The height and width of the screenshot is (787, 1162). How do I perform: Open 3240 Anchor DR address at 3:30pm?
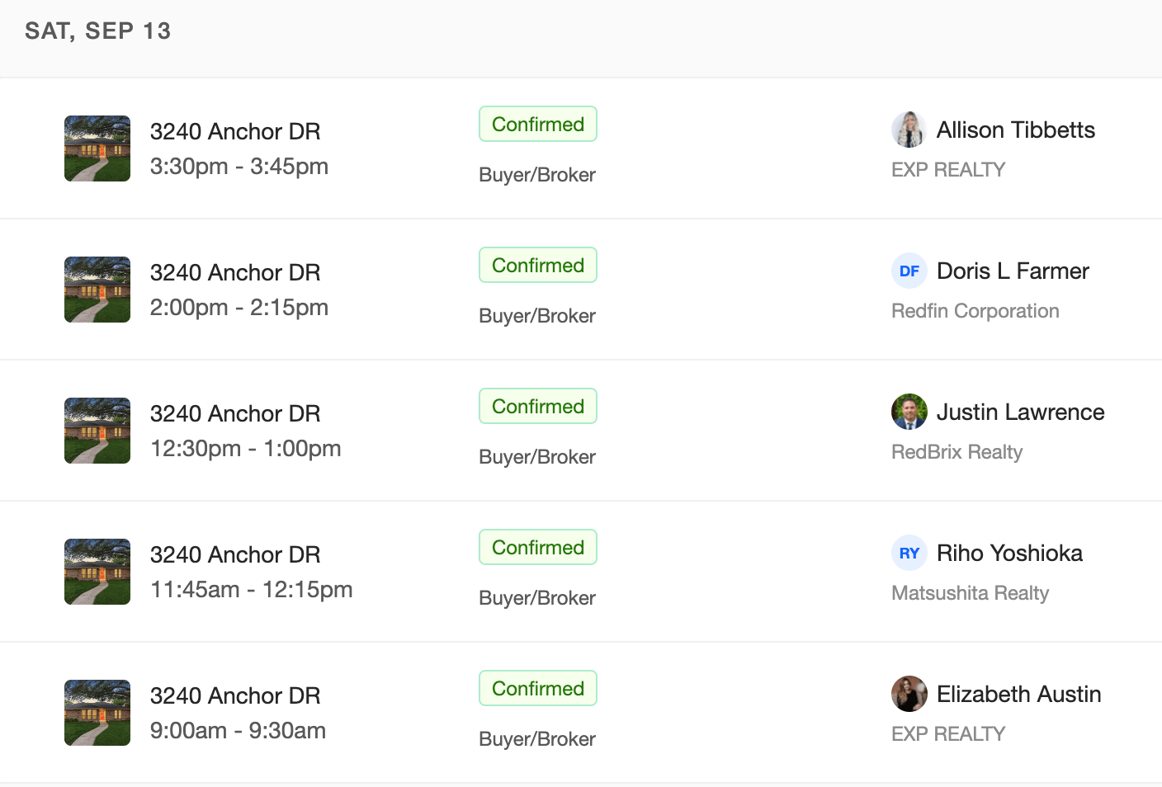235,131
